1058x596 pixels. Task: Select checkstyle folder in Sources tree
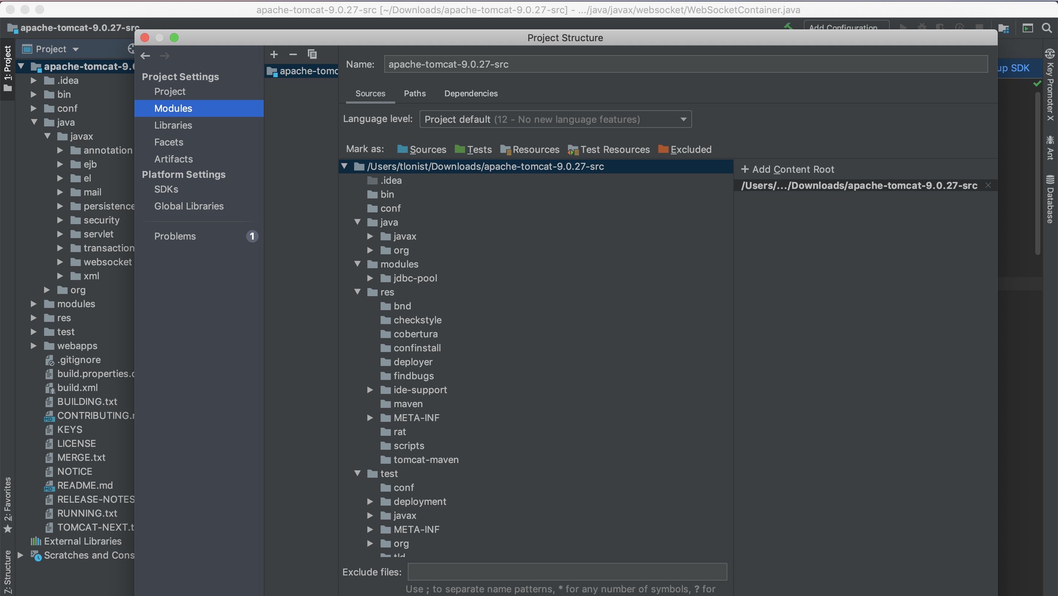coord(417,320)
